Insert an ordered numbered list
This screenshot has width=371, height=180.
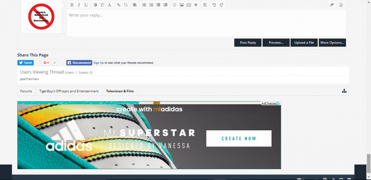click(x=151, y=5)
